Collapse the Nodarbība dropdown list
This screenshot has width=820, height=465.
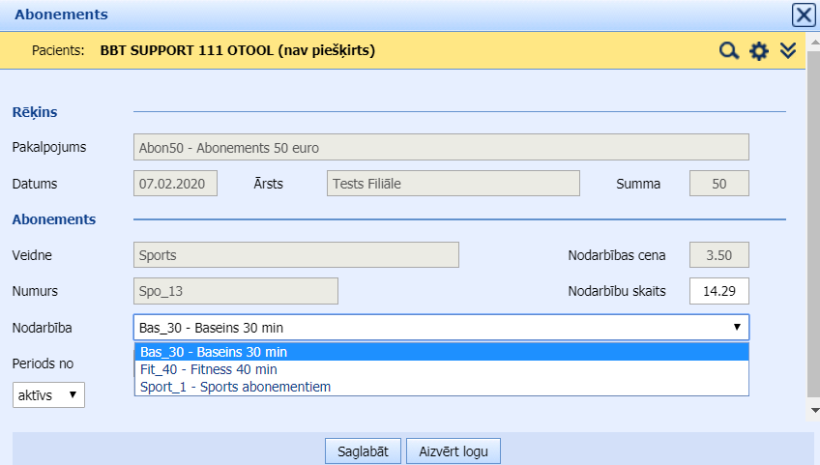738,328
